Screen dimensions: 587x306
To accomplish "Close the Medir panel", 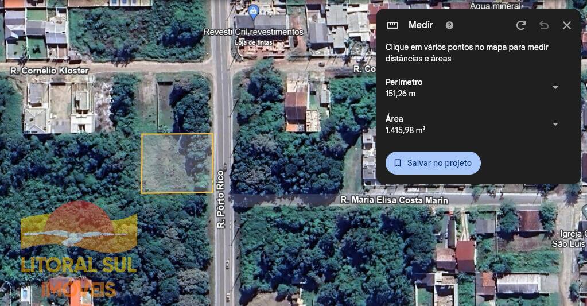I will tap(567, 25).
